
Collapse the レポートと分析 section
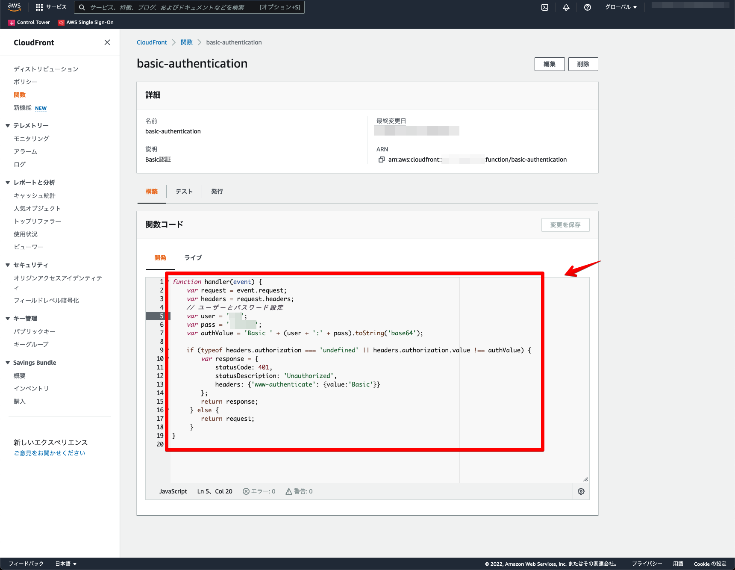(8, 183)
